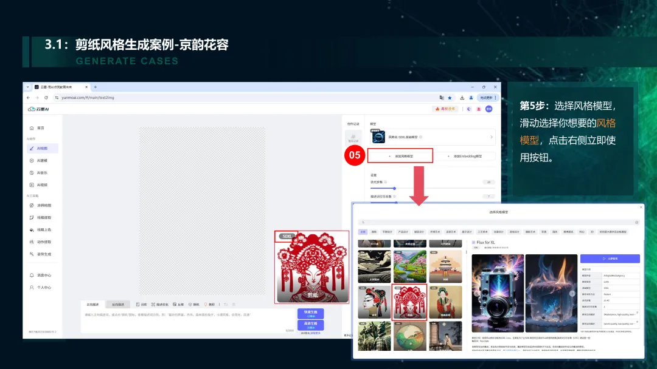The height and width of the screenshot is (369, 657).
Task: Click the 高校合作 button in header
Action: [x=445, y=109]
